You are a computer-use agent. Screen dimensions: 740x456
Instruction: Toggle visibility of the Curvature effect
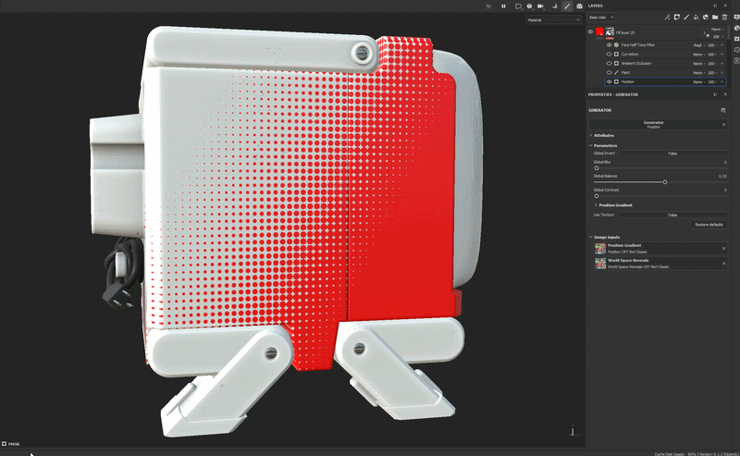point(609,54)
